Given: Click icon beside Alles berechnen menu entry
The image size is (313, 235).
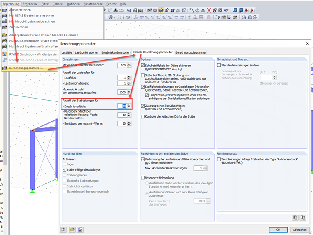Looking at the screenshot, I should (x=5, y=10).
